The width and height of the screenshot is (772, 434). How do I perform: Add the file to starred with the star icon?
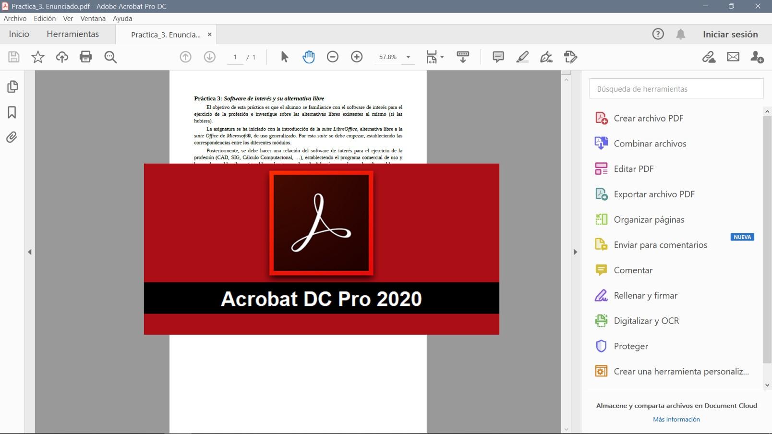pyautogui.click(x=38, y=57)
